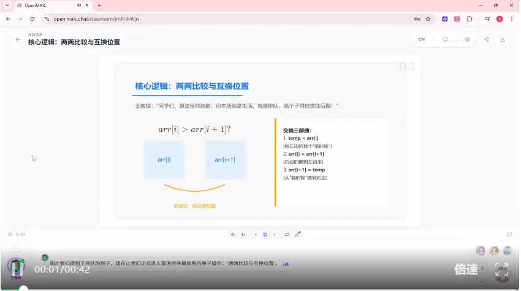Viewport: 521px width, 291px height.
Task: Select the second student avatar
Action: coord(494,251)
